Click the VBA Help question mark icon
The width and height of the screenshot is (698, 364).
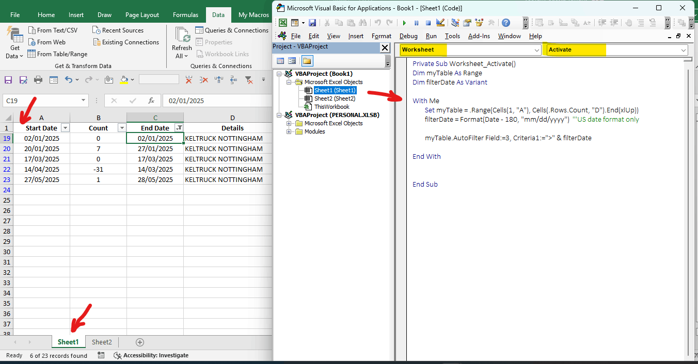click(506, 23)
